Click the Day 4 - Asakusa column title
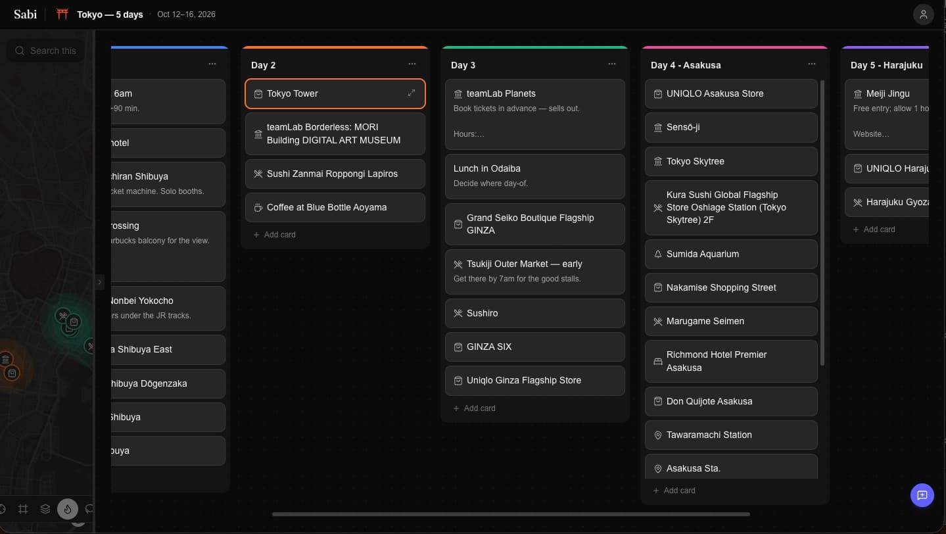The image size is (946, 534). [x=686, y=65]
